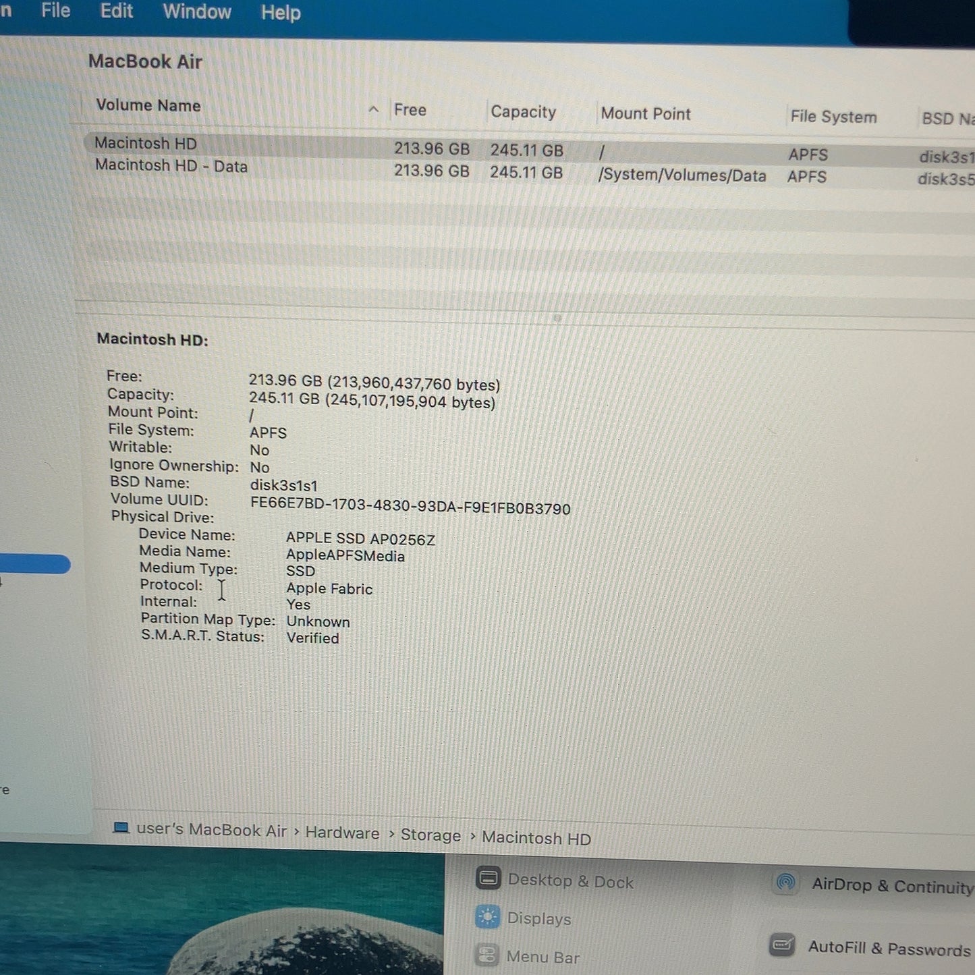Sort by Mount Point column header
The height and width of the screenshot is (975, 975).
[x=646, y=113]
